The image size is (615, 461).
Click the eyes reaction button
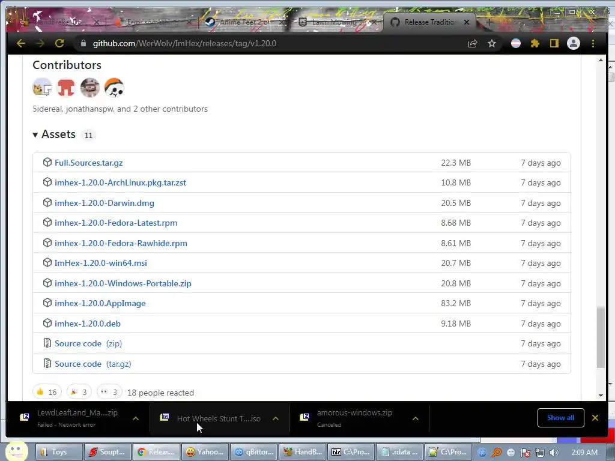[109, 391]
